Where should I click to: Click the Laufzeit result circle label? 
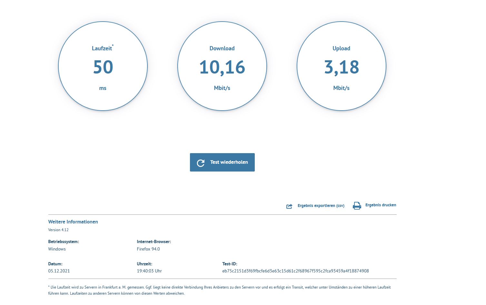pyautogui.click(x=102, y=48)
